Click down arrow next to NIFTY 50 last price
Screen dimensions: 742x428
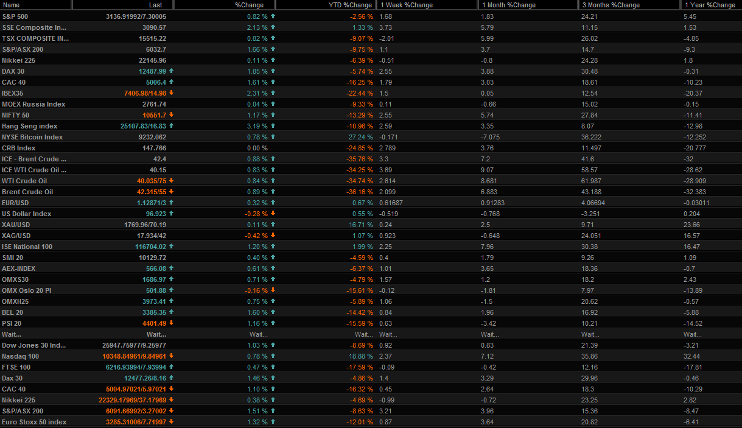pyautogui.click(x=171, y=115)
